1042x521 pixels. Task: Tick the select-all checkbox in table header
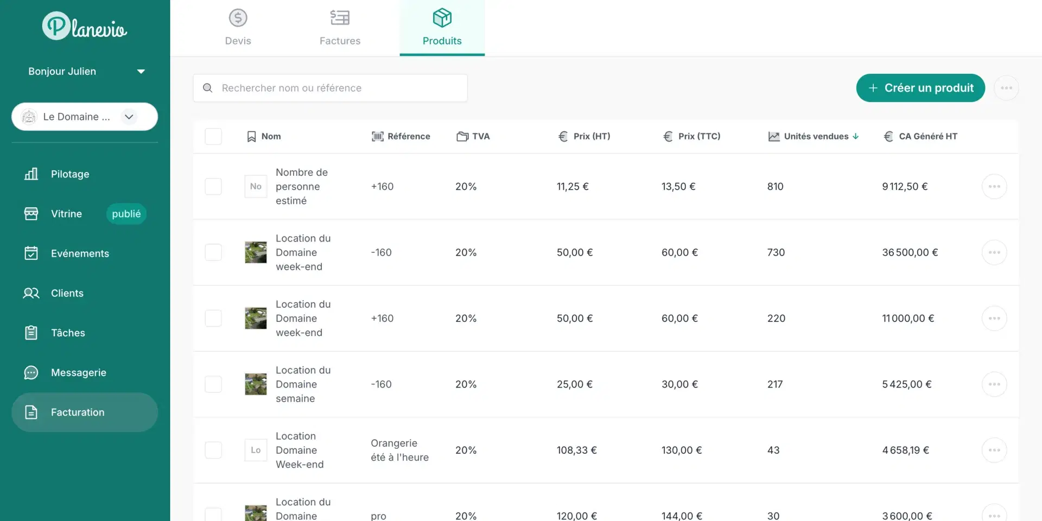pos(213,136)
